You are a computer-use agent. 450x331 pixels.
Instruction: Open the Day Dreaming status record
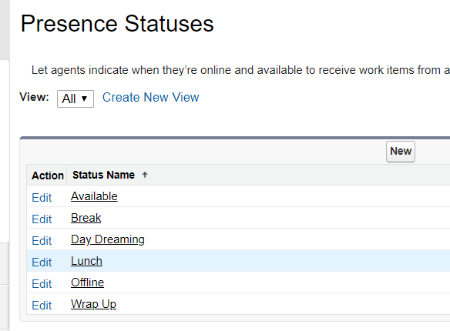[108, 239]
